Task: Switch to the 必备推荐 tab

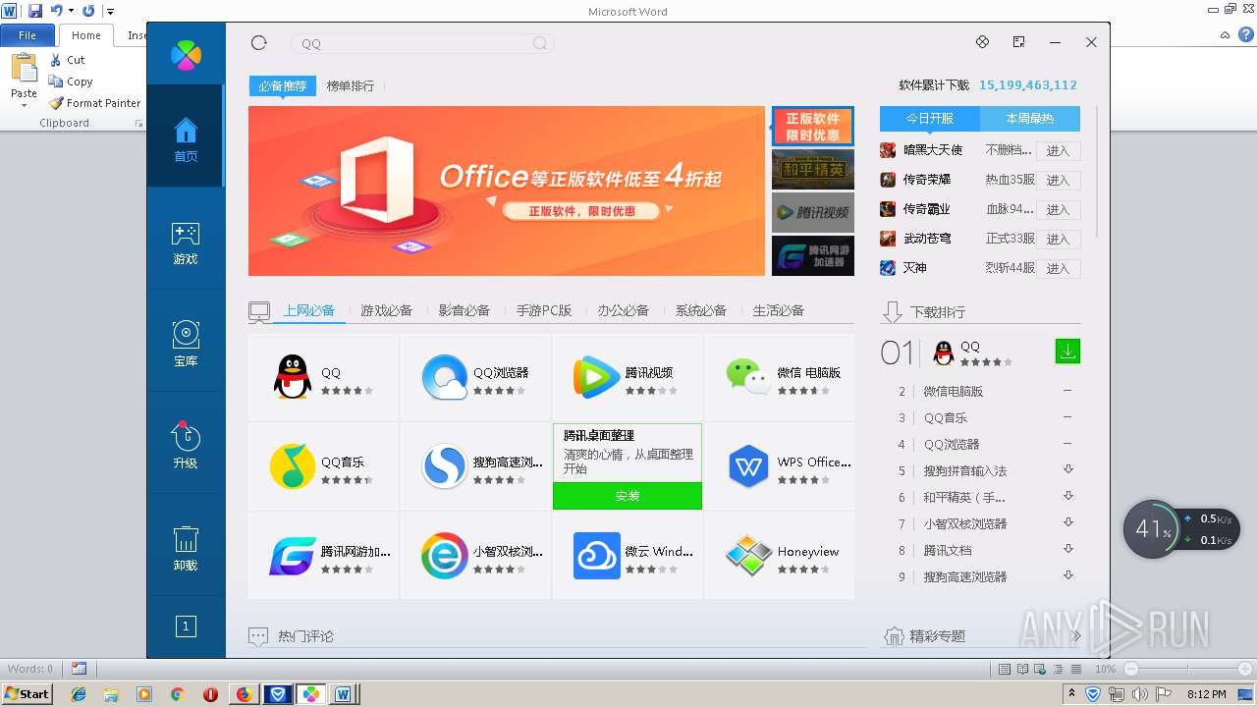Action: (x=283, y=85)
